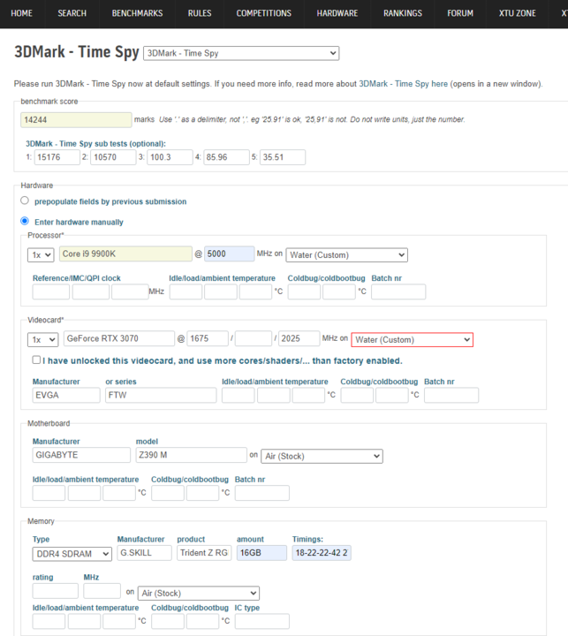
Task: Click the motherboard model field Z390 M
Action: (190, 456)
